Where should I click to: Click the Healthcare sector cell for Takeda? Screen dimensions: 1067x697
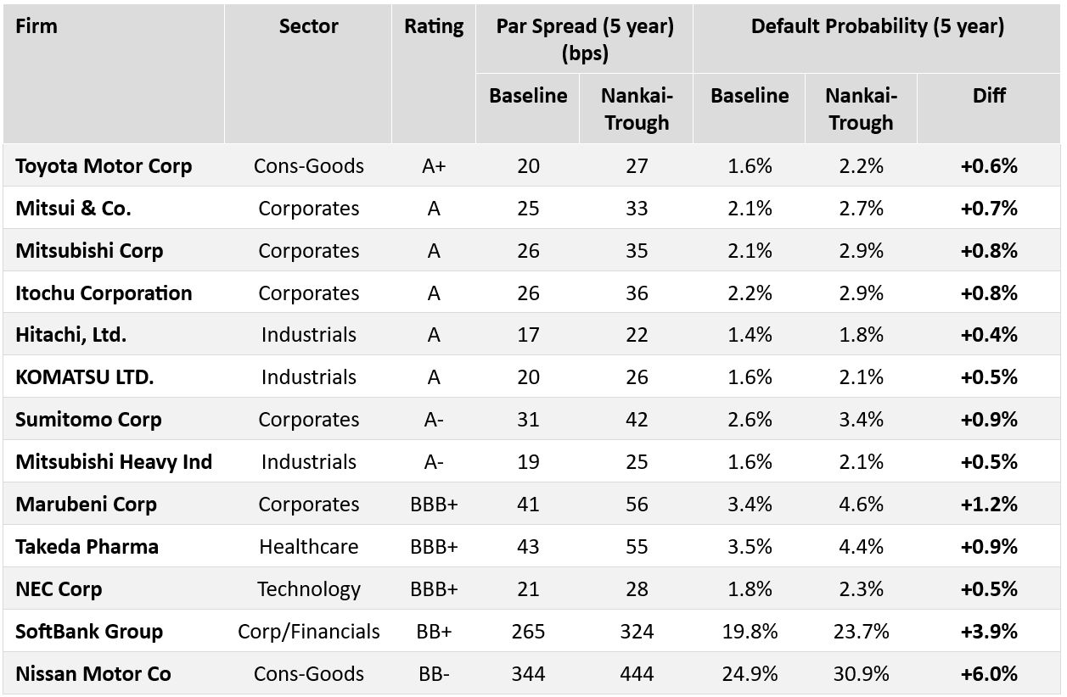click(x=308, y=547)
